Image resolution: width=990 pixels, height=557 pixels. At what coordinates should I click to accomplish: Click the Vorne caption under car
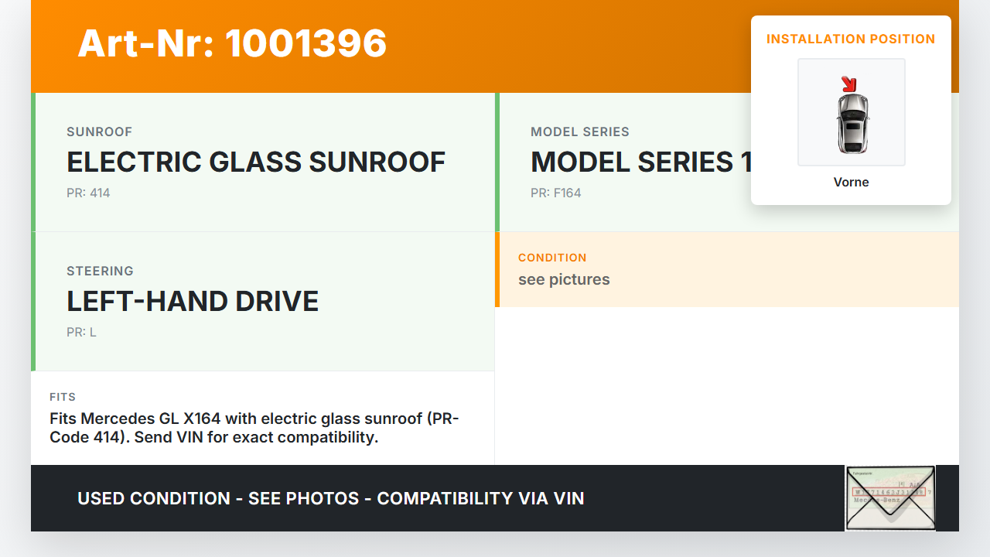(x=851, y=182)
